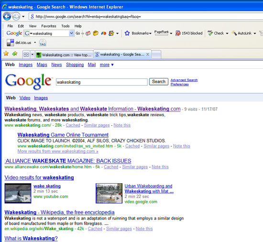
Task: Open the dropdown arrow after the gadget icon
Action: pos(118,33)
